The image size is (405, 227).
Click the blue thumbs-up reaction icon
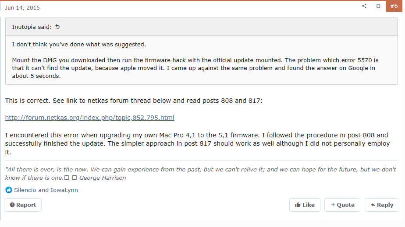tap(9, 190)
